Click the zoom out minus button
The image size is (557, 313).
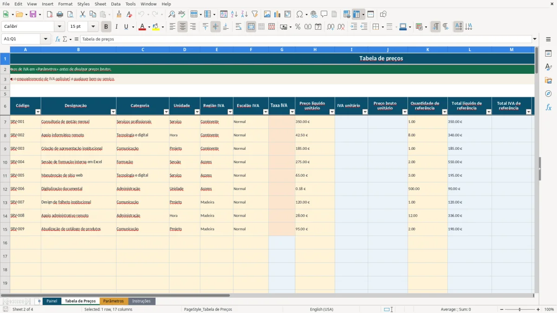point(501,309)
